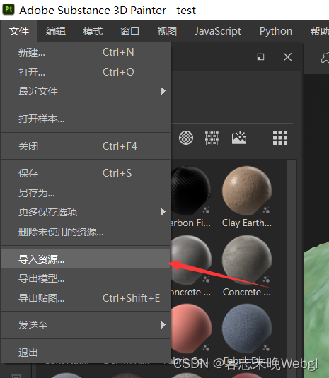The height and width of the screenshot is (378, 329).
Task: Choose 关闭 to close the project
Action: click(x=85, y=146)
